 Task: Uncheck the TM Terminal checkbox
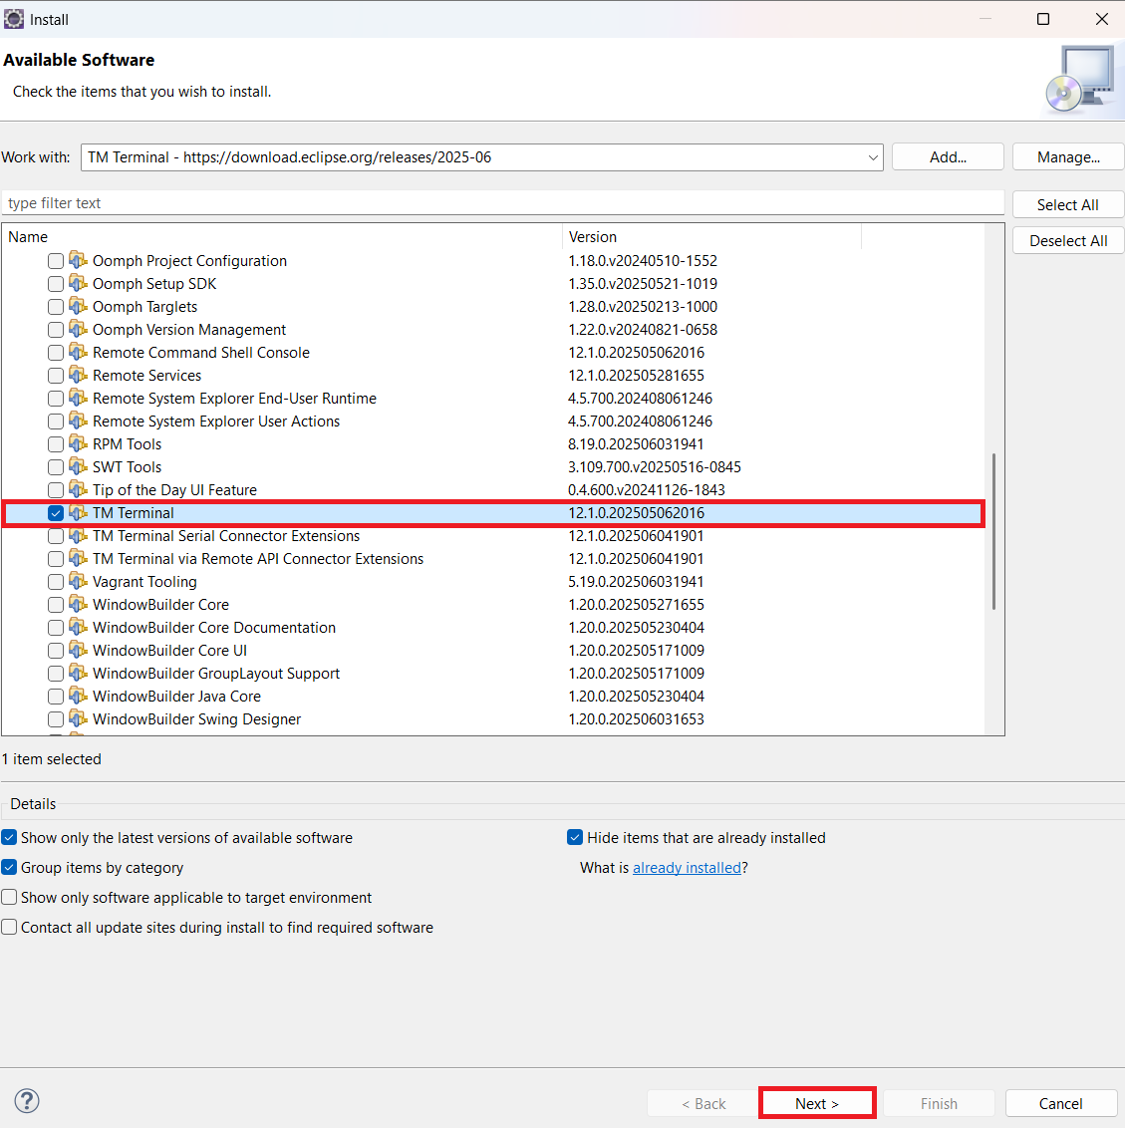[56, 513]
